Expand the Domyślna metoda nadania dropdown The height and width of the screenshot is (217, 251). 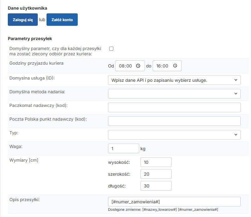click(174, 93)
